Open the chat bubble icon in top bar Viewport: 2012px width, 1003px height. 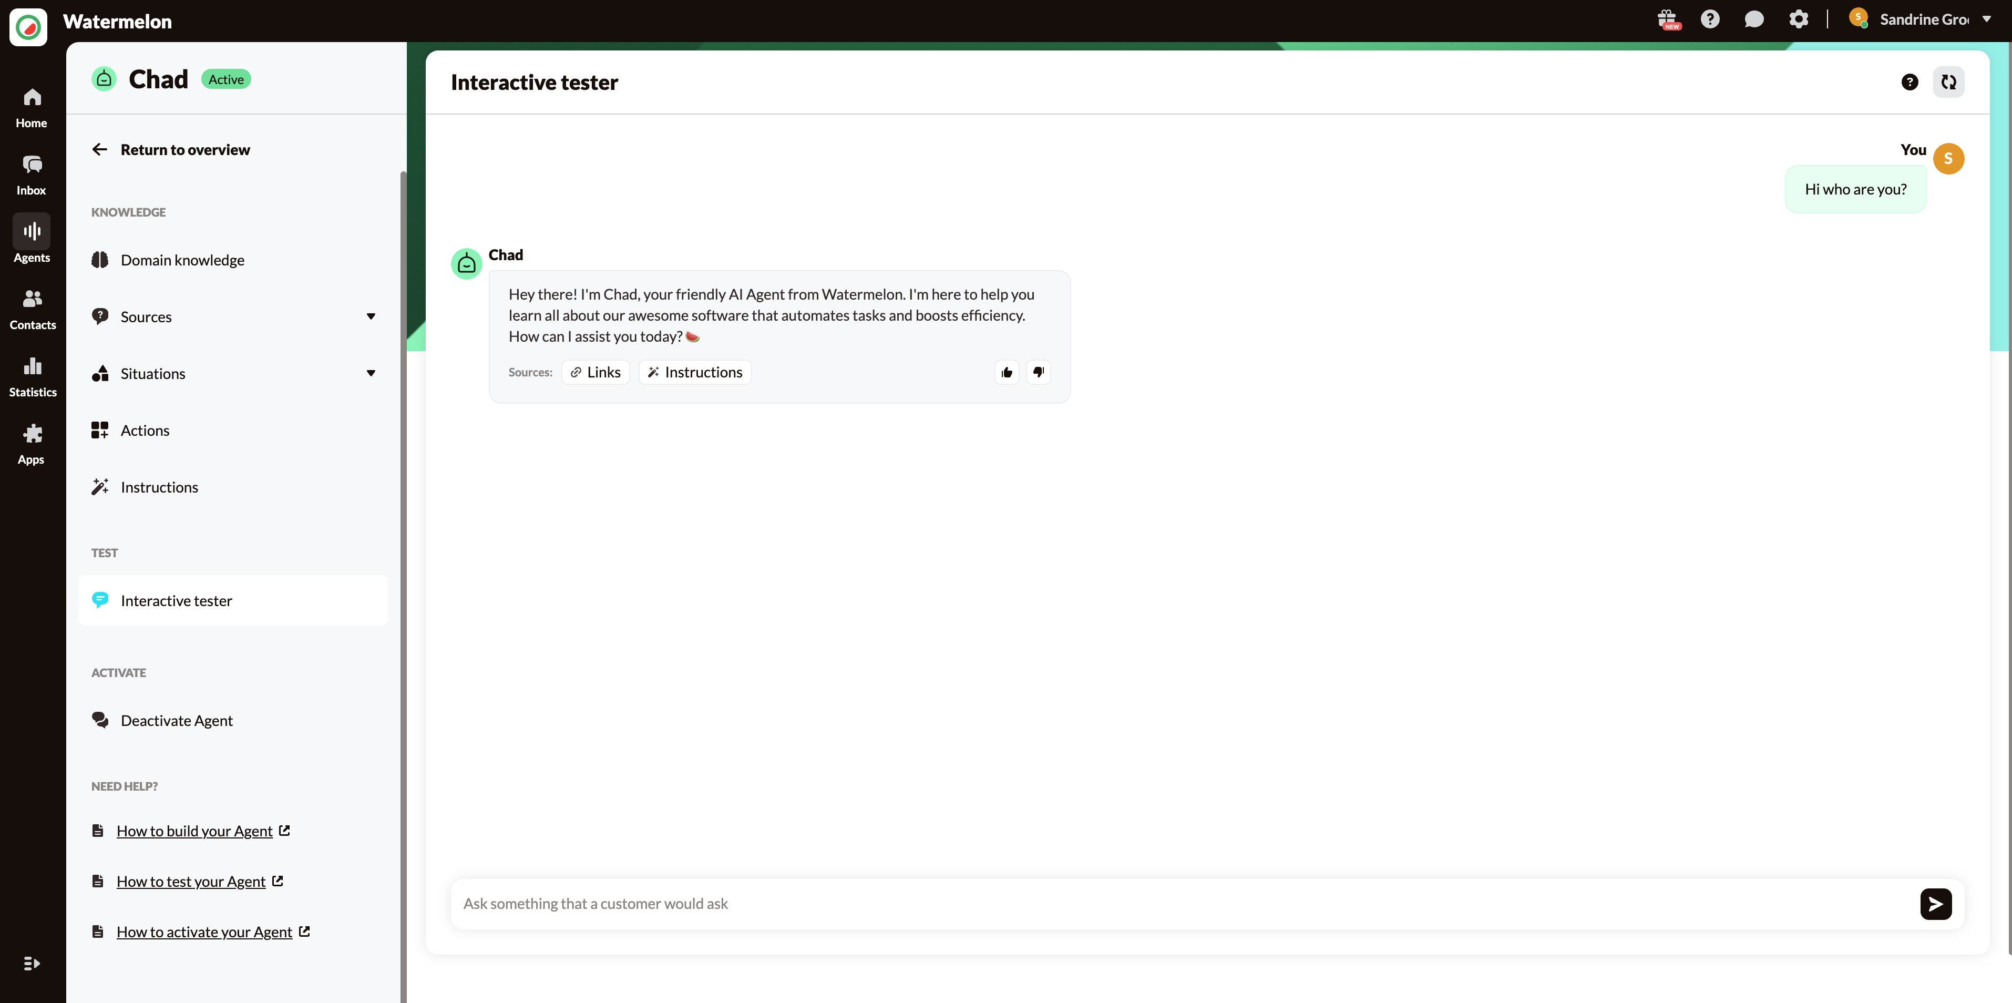(1754, 19)
